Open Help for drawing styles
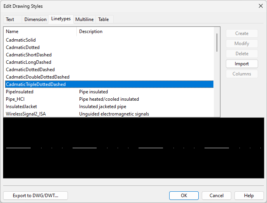This screenshot has height=203, width=267. [x=249, y=196]
